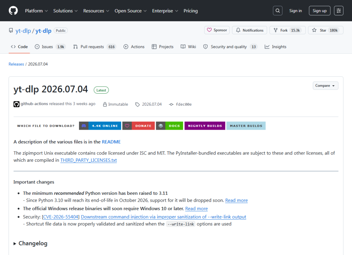Viewport: 352px width, 255px height.
Task: Click the --write-link code snippet
Action: tap(181, 224)
